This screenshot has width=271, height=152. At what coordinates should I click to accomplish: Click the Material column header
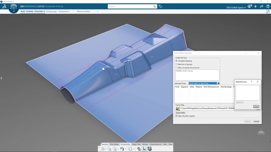pyautogui.click(x=199, y=87)
